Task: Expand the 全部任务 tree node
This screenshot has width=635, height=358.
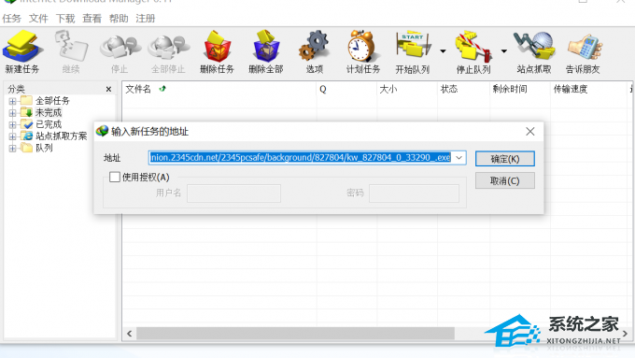Action: pyautogui.click(x=12, y=101)
